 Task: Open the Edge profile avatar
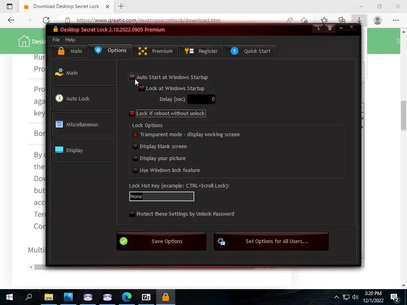(x=378, y=20)
